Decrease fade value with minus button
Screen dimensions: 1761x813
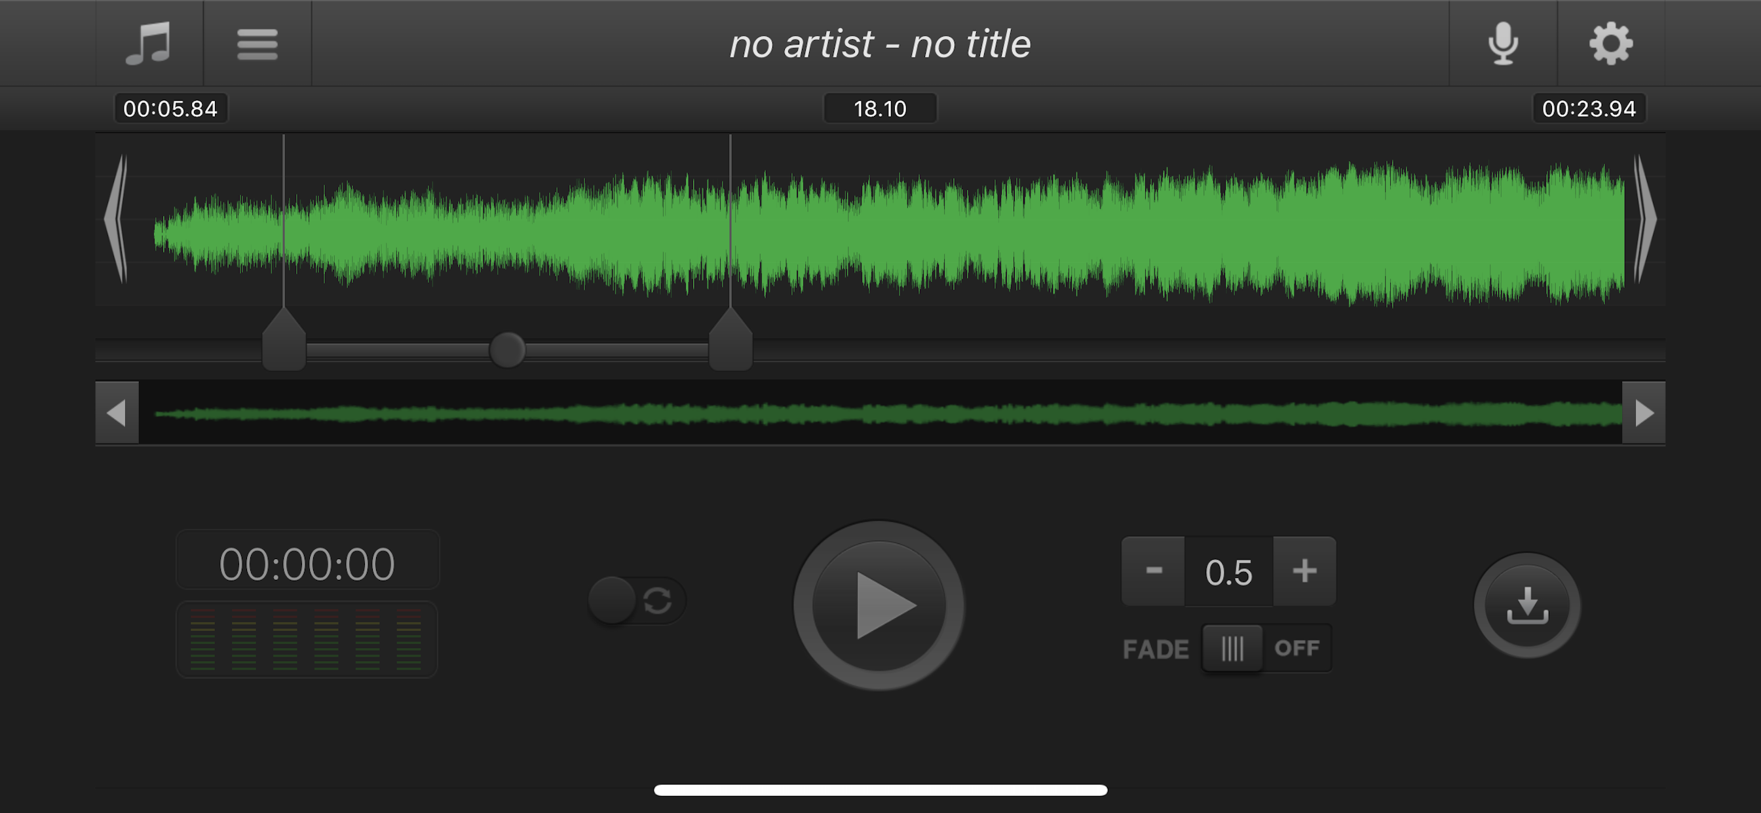[x=1153, y=570]
